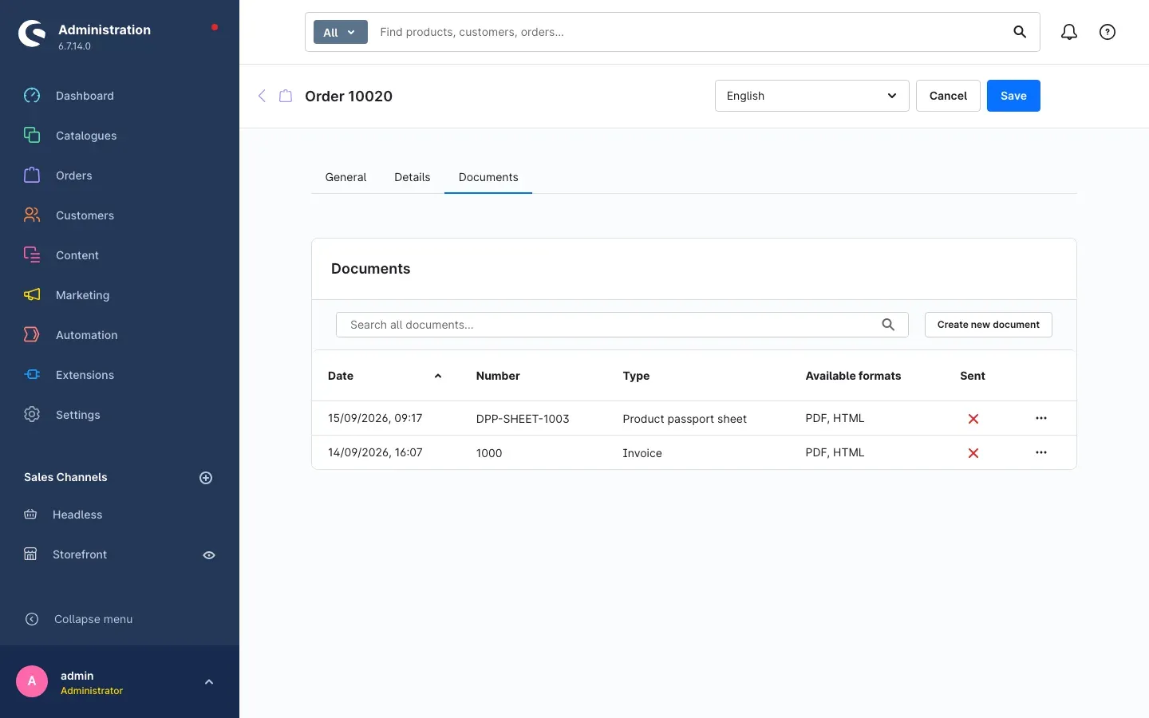Image resolution: width=1149 pixels, height=718 pixels.
Task: Switch to the Details tab
Action: (x=413, y=177)
